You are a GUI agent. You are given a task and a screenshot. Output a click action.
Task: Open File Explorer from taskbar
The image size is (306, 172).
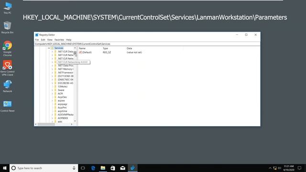[103, 168]
